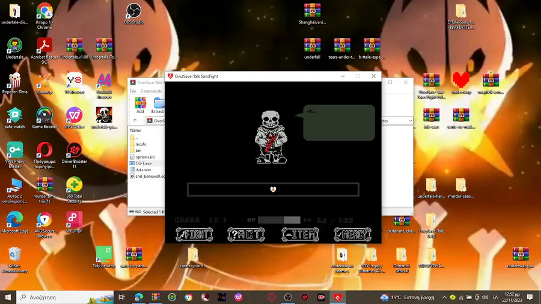Open Y8 Browser desktop shortcut
Image resolution: width=541 pixels, height=304 pixels.
pyautogui.click(x=74, y=84)
